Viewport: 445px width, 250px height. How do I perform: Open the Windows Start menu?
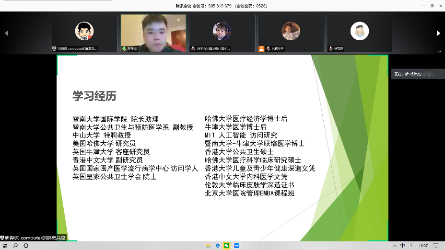click(5, 245)
